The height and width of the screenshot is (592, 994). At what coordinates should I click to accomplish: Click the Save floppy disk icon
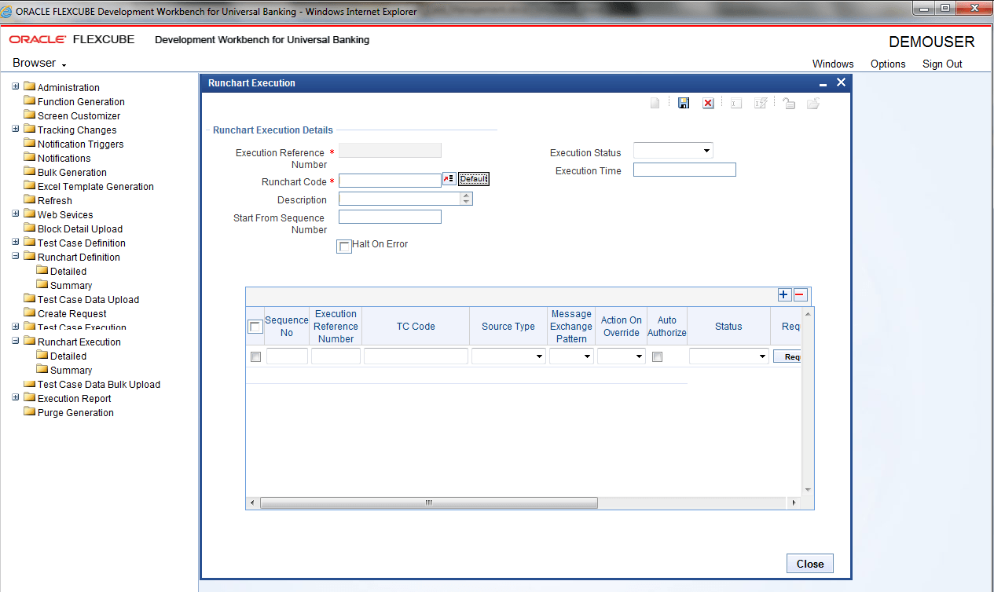[x=684, y=104]
